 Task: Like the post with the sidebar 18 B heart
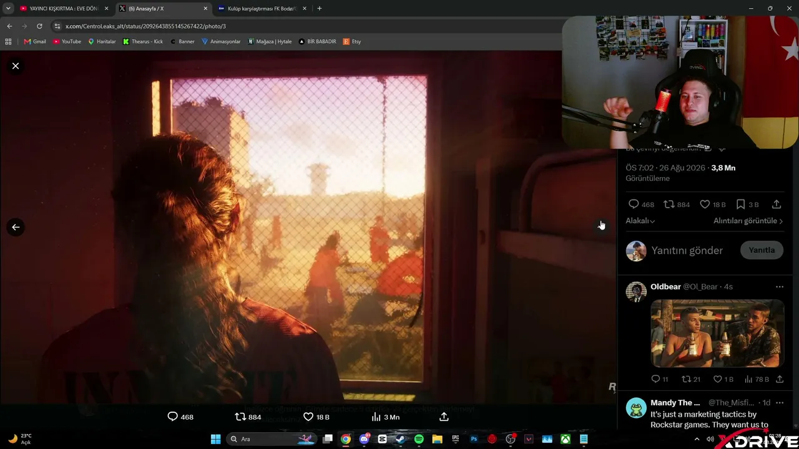point(712,204)
